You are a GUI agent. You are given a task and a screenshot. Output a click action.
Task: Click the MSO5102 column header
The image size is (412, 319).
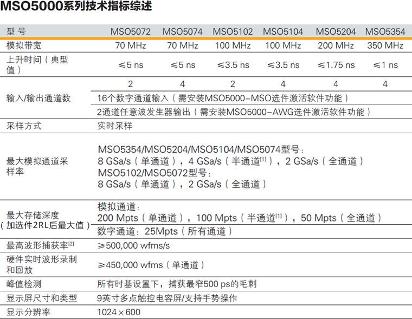click(233, 32)
